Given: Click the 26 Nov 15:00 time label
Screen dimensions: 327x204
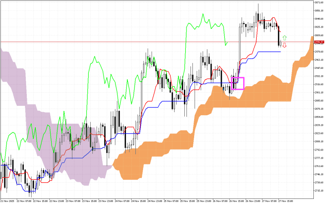Looking at the screenshot, I should 236,201.
